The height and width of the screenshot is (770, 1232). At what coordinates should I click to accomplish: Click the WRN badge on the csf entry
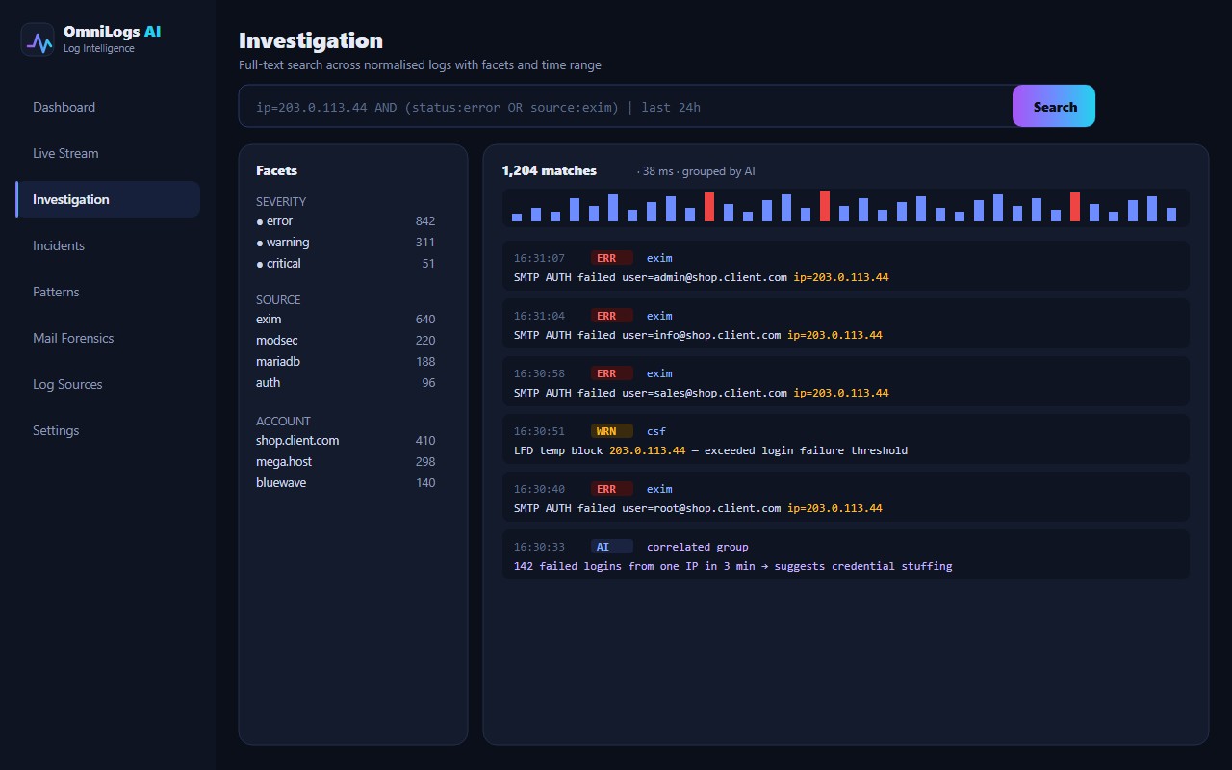click(612, 431)
